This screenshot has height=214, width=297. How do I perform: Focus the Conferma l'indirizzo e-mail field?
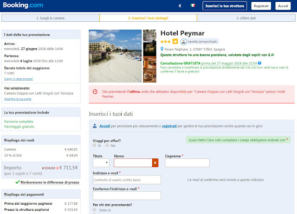pos(127,195)
